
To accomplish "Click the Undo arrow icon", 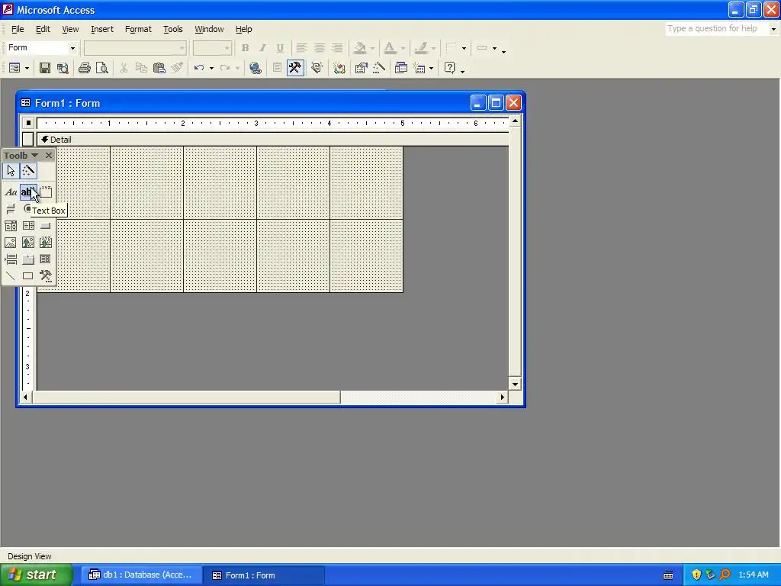I will coord(199,68).
